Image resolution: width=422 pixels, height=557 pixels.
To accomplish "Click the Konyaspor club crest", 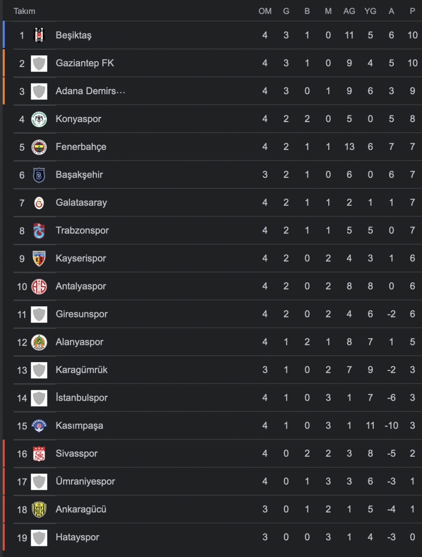I will click(39, 119).
